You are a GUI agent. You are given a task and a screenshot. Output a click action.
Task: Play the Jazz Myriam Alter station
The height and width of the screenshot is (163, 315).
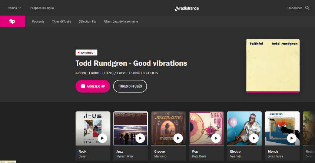140,138
